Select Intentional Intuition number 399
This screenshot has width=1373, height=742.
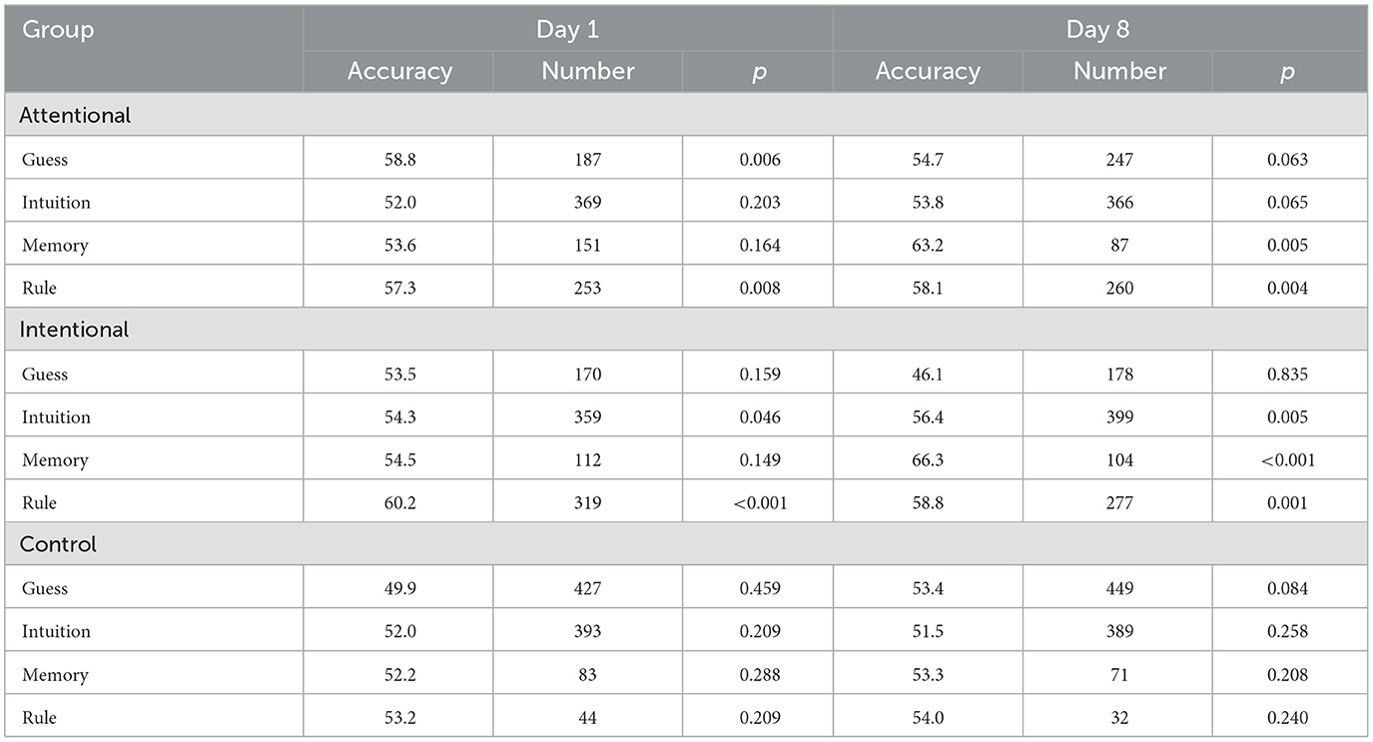1118,416
